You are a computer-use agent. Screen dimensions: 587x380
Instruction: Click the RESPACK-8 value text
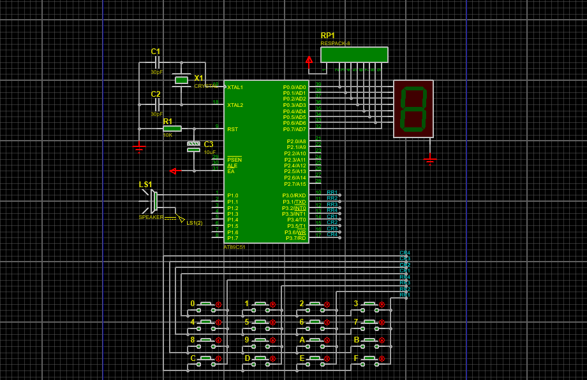point(336,43)
